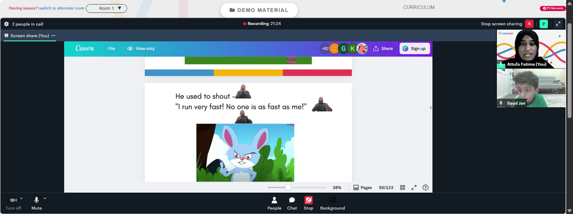Click the rabbit illustration on slide
This screenshot has height=214, width=573.
(x=245, y=152)
